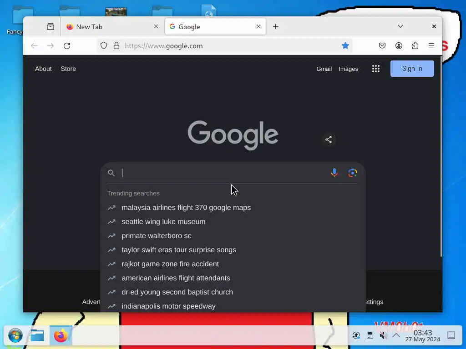Choose 'primate walterboro sc' suggestion
Image resolution: width=466 pixels, height=349 pixels.
[x=233, y=236]
